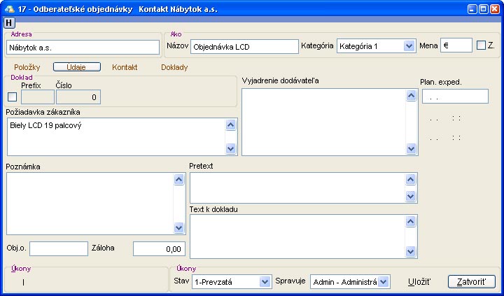Switch to the Položky tab

27,67
